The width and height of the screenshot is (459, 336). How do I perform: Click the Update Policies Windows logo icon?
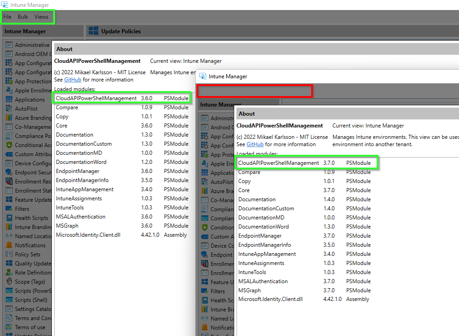point(93,31)
